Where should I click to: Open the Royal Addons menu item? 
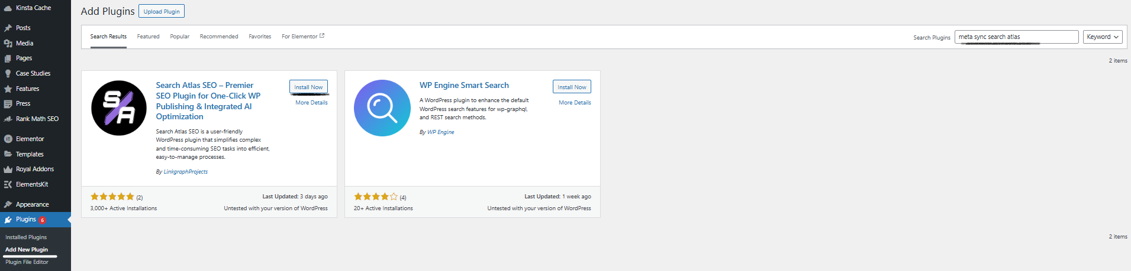(36, 169)
